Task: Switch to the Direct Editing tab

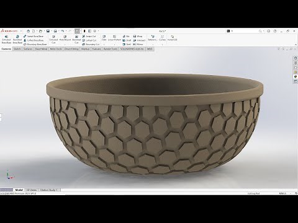Action: coord(71,49)
